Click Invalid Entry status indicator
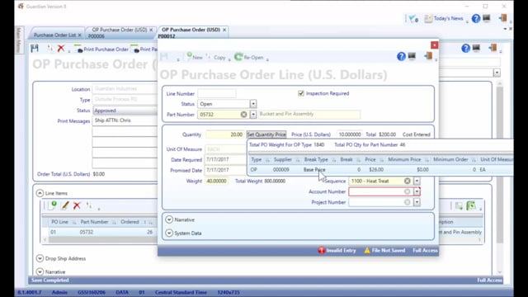 [337, 251]
